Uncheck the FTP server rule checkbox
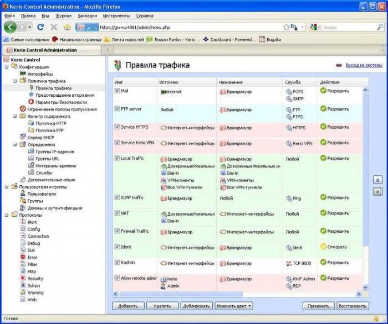 117,109
